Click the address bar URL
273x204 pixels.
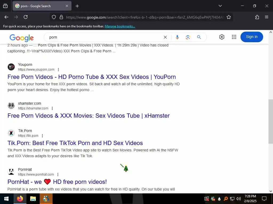point(144,17)
